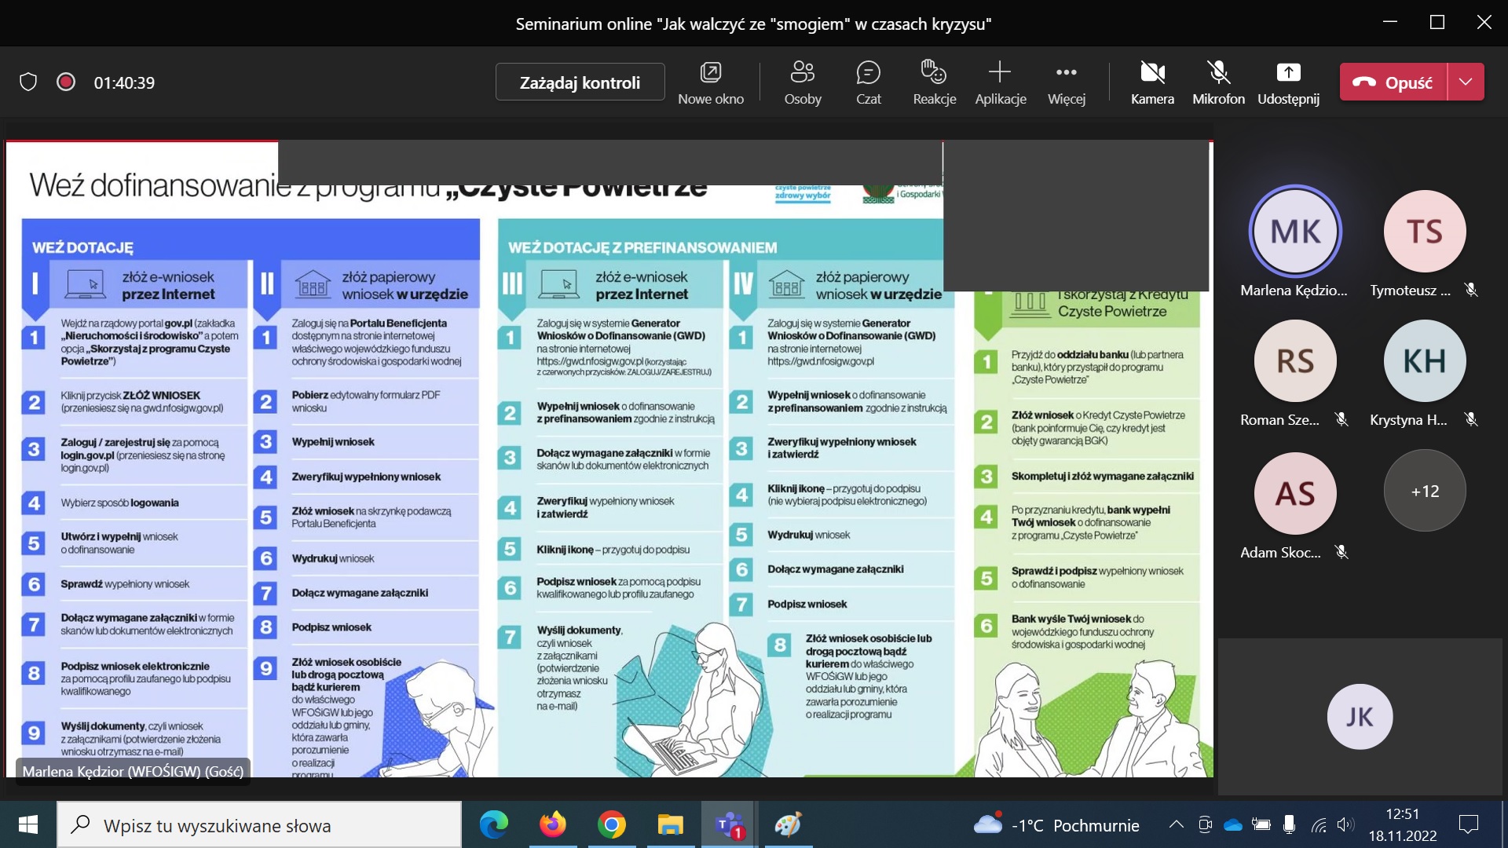1508x848 pixels.
Task: Click the Zweryfikuj wypełniony wniosek step
Action: pyautogui.click(x=366, y=477)
